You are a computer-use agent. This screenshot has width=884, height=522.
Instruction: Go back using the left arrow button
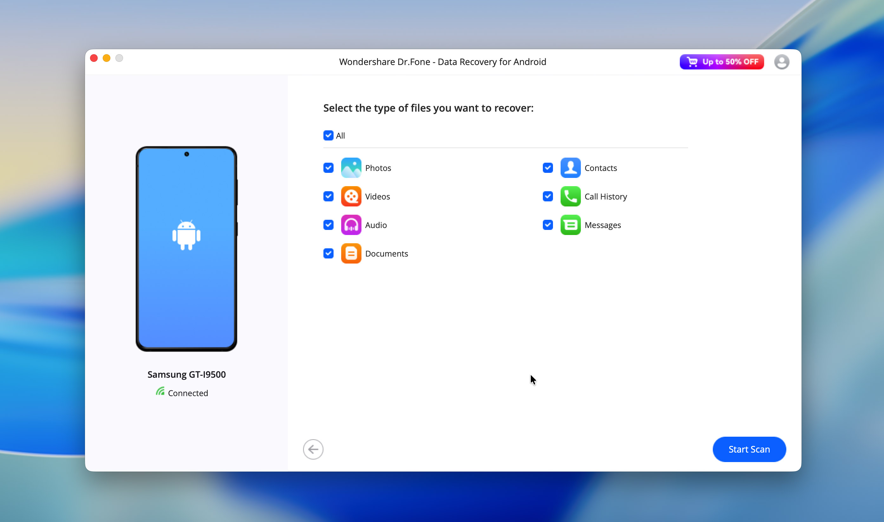313,449
